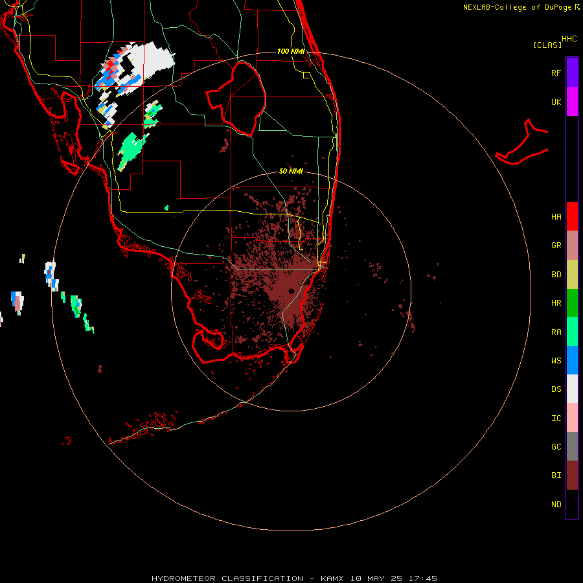Click the 100 NMI range ring label

coord(291,51)
